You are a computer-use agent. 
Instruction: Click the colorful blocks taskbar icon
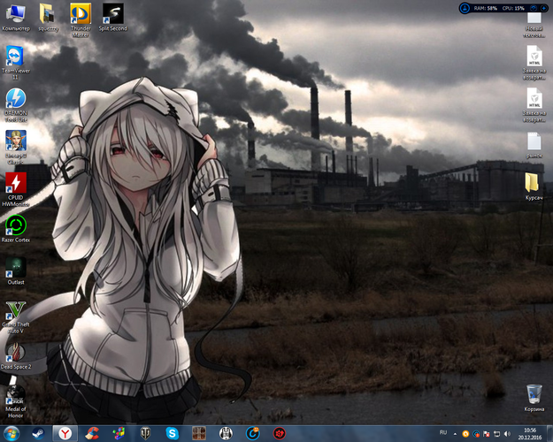pyautogui.click(x=119, y=433)
